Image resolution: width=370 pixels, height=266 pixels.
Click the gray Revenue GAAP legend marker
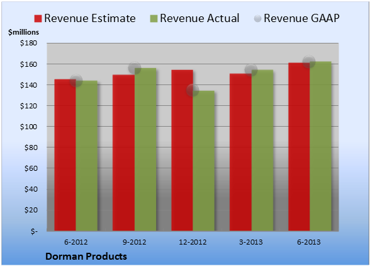[x=257, y=19]
